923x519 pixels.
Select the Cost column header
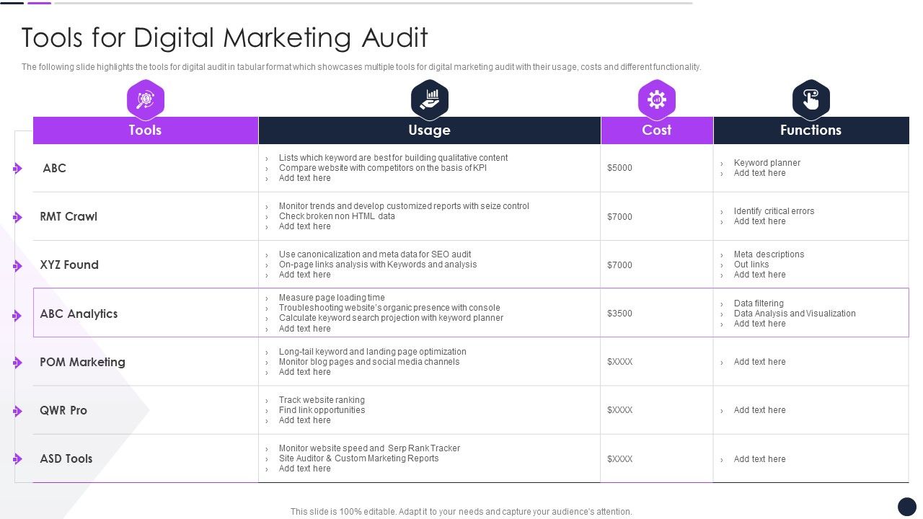(x=657, y=130)
